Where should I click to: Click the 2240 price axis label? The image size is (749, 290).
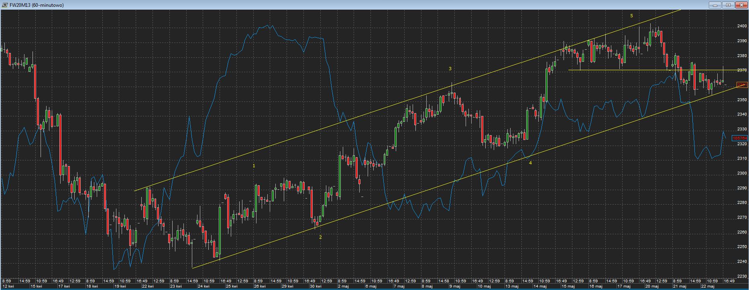pyautogui.click(x=742, y=262)
